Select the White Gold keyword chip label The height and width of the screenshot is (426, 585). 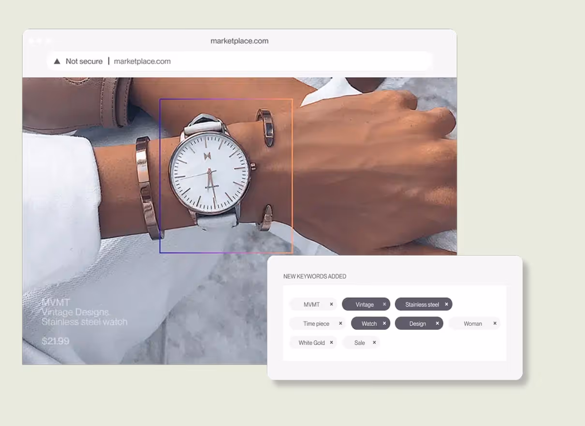click(311, 343)
